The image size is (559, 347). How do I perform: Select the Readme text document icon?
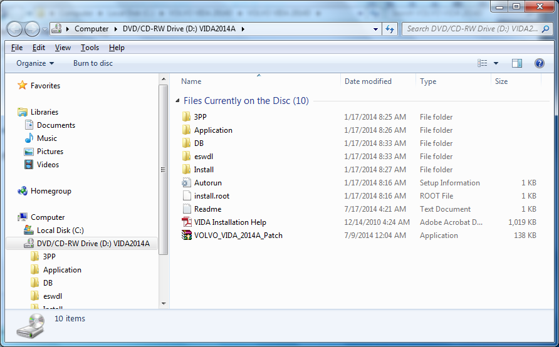[187, 209]
